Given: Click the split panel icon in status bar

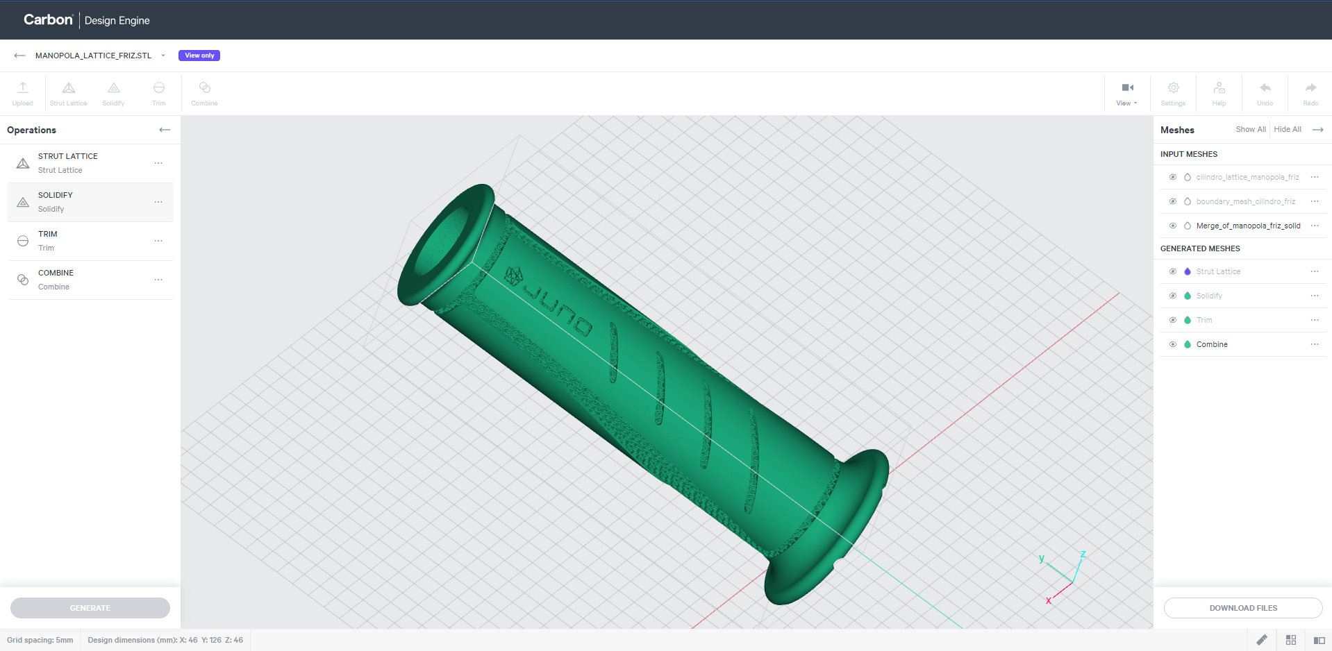Looking at the screenshot, I should pyautogui.click(x=1319, y=640).
